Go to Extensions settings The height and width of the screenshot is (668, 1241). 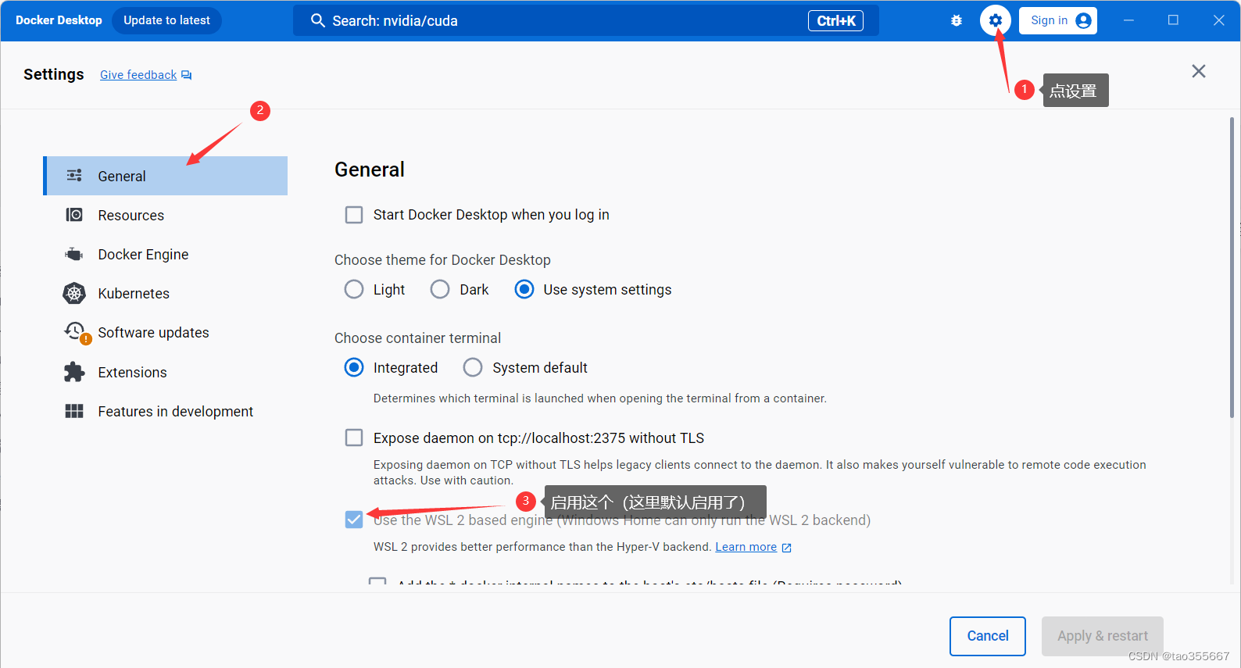tap(165, 372)
